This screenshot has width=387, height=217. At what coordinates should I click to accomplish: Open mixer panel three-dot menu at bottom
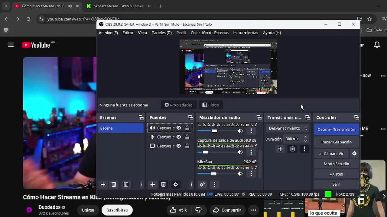click(215, 184)
